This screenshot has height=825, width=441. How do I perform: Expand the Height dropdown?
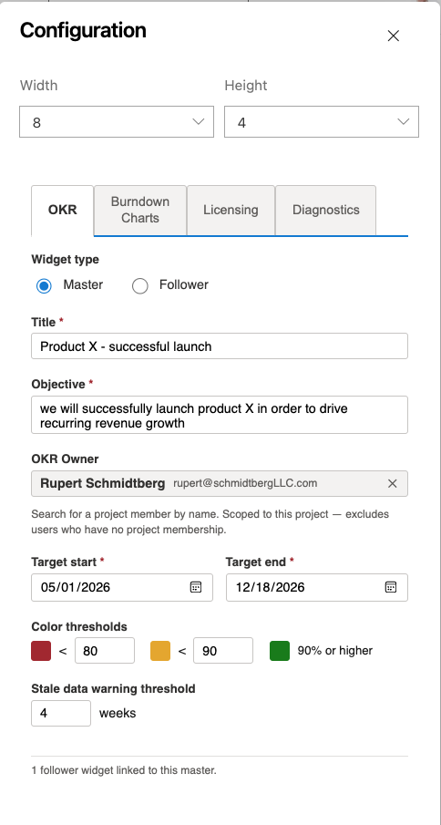pyautogui.click(x=322, y=122)
